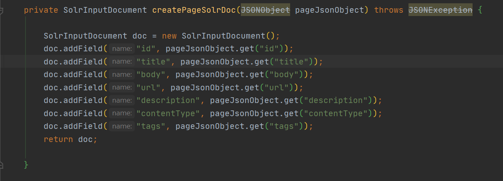Click pageJsonObject on the "url" line

point(205,87)
